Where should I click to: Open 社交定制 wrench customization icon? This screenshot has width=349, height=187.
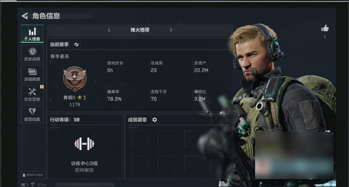point(32,94)
